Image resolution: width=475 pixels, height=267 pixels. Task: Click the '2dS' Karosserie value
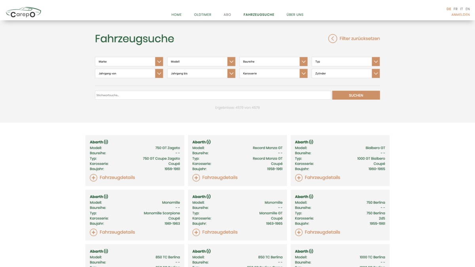(382, 218)
